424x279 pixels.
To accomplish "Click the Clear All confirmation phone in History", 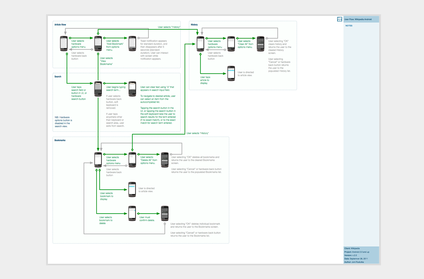I will (x=260, y=44).
